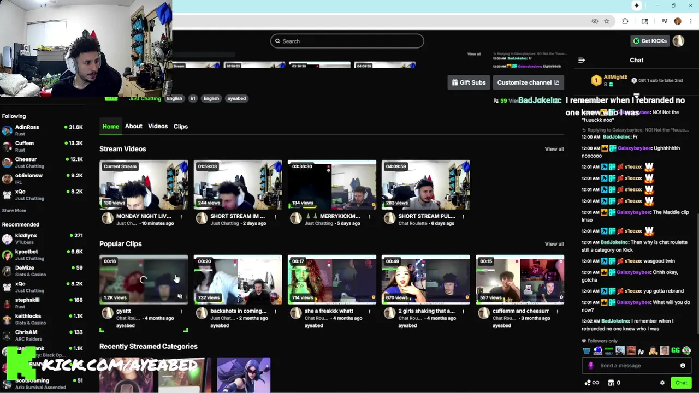
Task: Open kiddlynx in Recommended list
Action: (43, 239)
